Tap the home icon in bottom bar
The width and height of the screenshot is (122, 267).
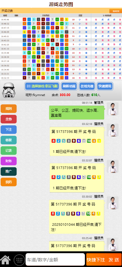(5, 259)
